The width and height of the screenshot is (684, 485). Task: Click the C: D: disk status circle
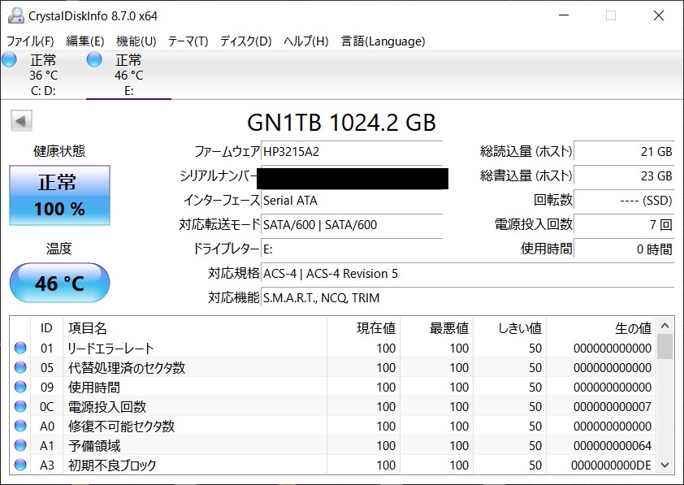pos(9,59)
